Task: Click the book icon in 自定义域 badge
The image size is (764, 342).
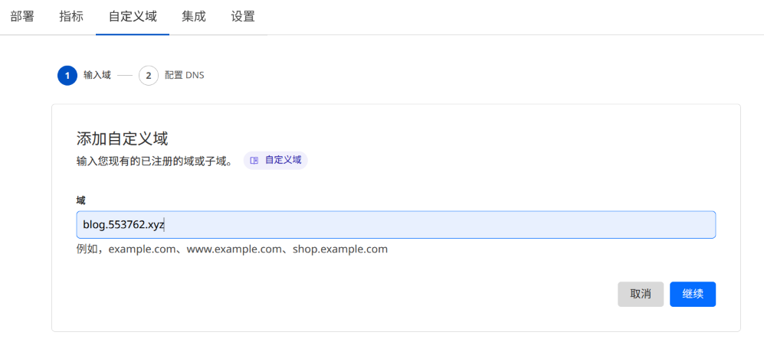Action: [x=254, y=161]
